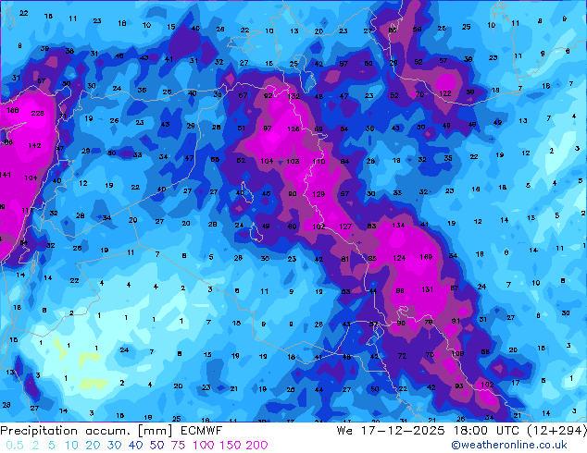Click the 132 precipitation value on the map
The width and height of the screenshot is (587, 453).
(x=293, y=96)
